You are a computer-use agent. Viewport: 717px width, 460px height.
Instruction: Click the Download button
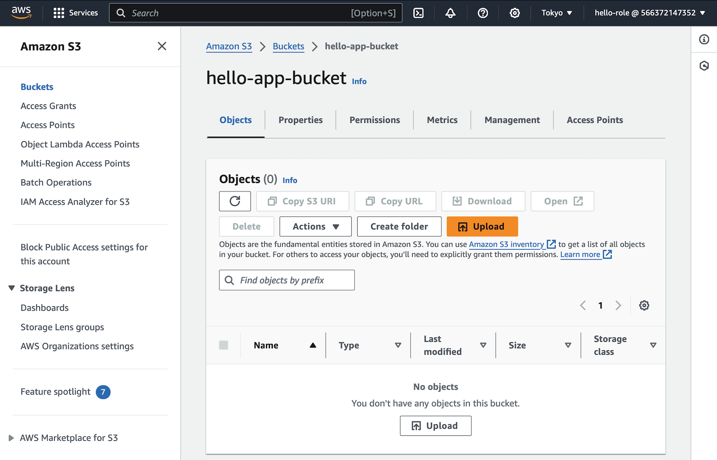pyautogui.click(x=483, y=201)
